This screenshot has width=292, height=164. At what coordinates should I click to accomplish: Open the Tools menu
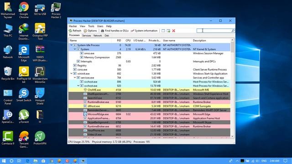91,26
